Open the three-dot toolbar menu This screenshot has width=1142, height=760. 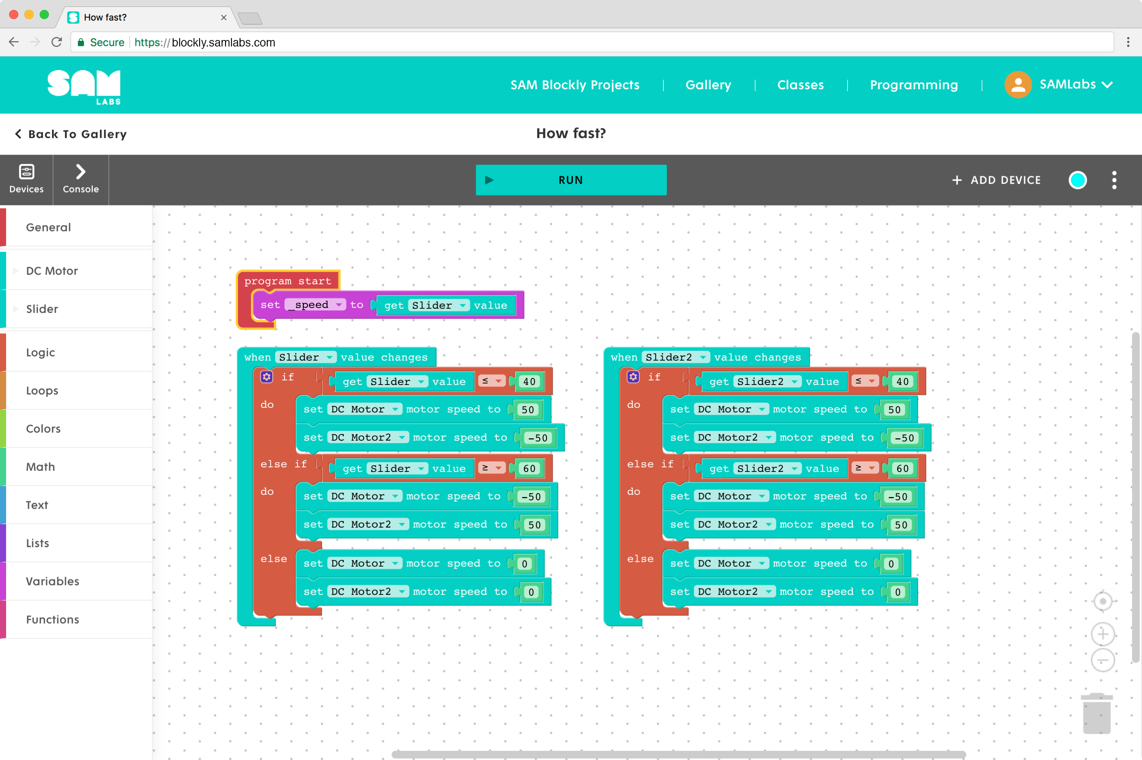point(1114,180)
